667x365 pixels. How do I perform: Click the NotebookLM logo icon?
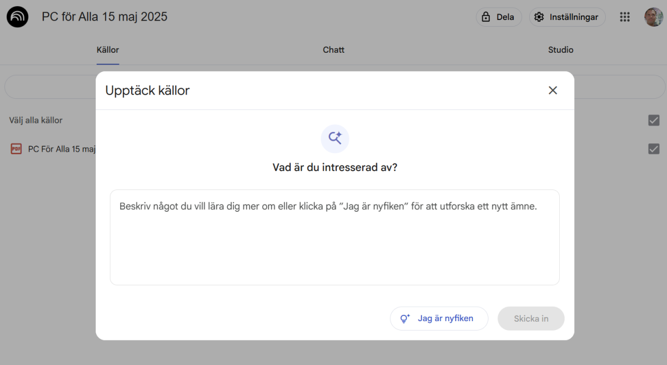click(17, 17)
